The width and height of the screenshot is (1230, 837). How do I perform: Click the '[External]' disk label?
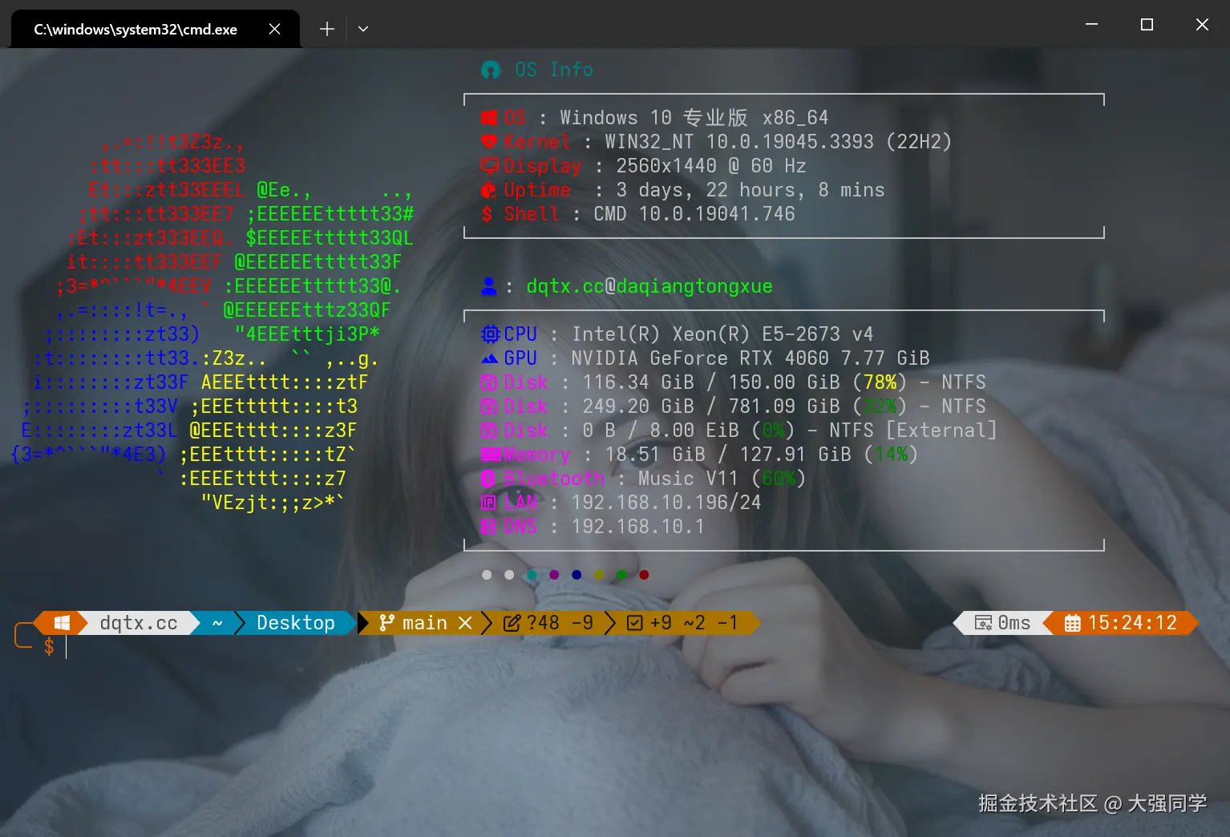click(x=941, y=431)
